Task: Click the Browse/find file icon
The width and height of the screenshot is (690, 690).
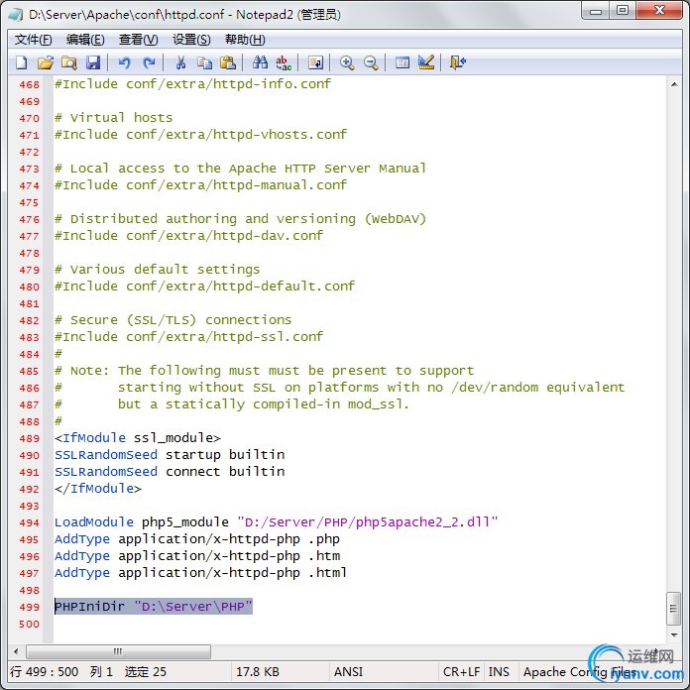Action: [x=68, y=62]
